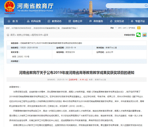The height and width of the screenshot is (127, 148).
Task: Open the 交流互动 navigation menu
Action: pyautogui.click(x=117, y=21)
